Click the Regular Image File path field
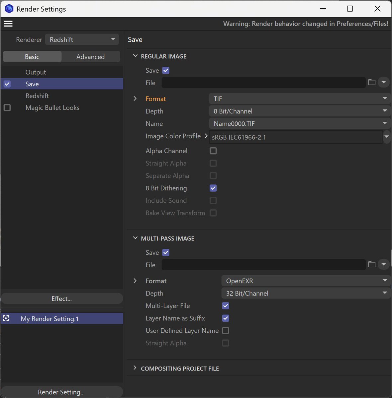The width and height of the screenshot is (392, 398). 264,83
